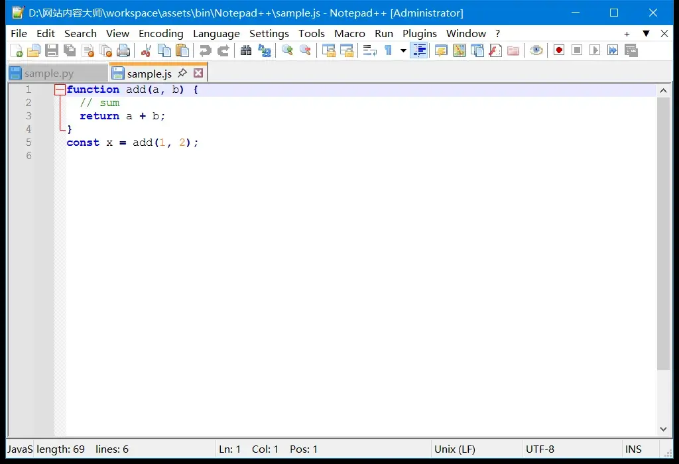The image size is (679, 464).
Task: Pin the sample.js tab
Action: pos(182,73)
